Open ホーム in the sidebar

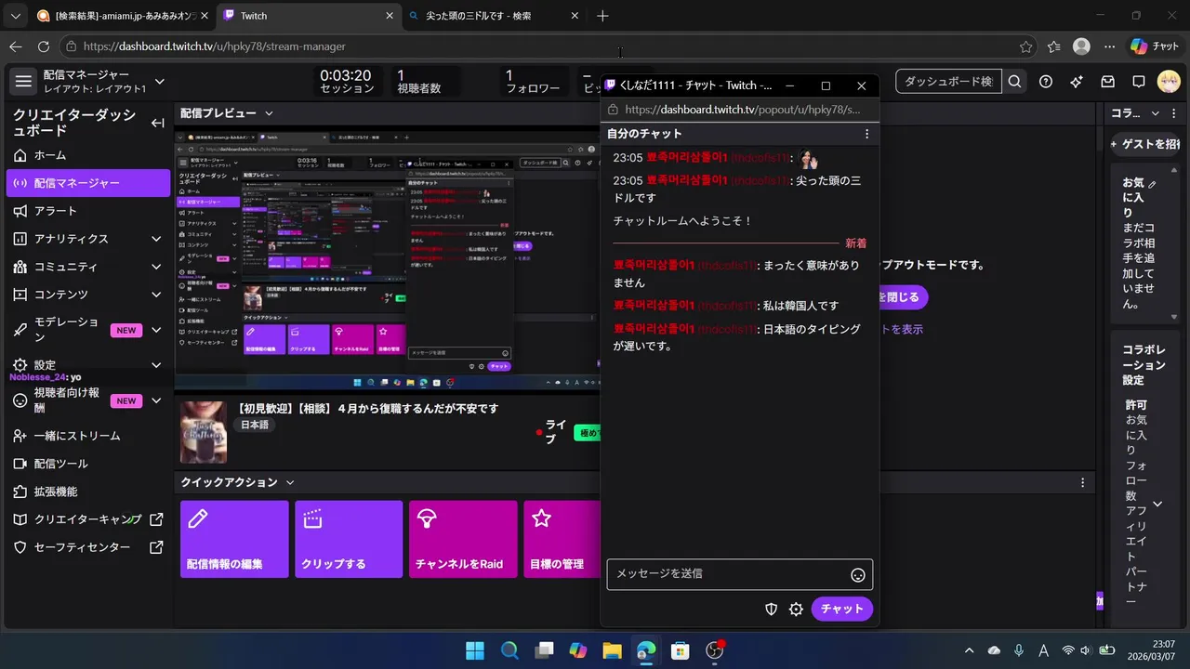88,155
